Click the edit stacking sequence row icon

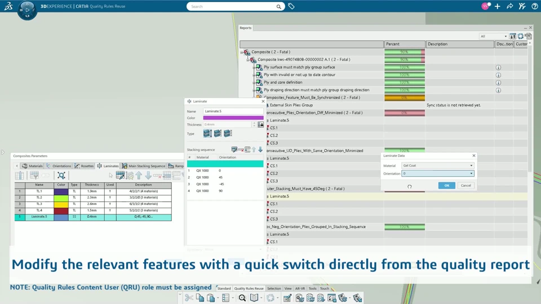click(x=234, y=149)
